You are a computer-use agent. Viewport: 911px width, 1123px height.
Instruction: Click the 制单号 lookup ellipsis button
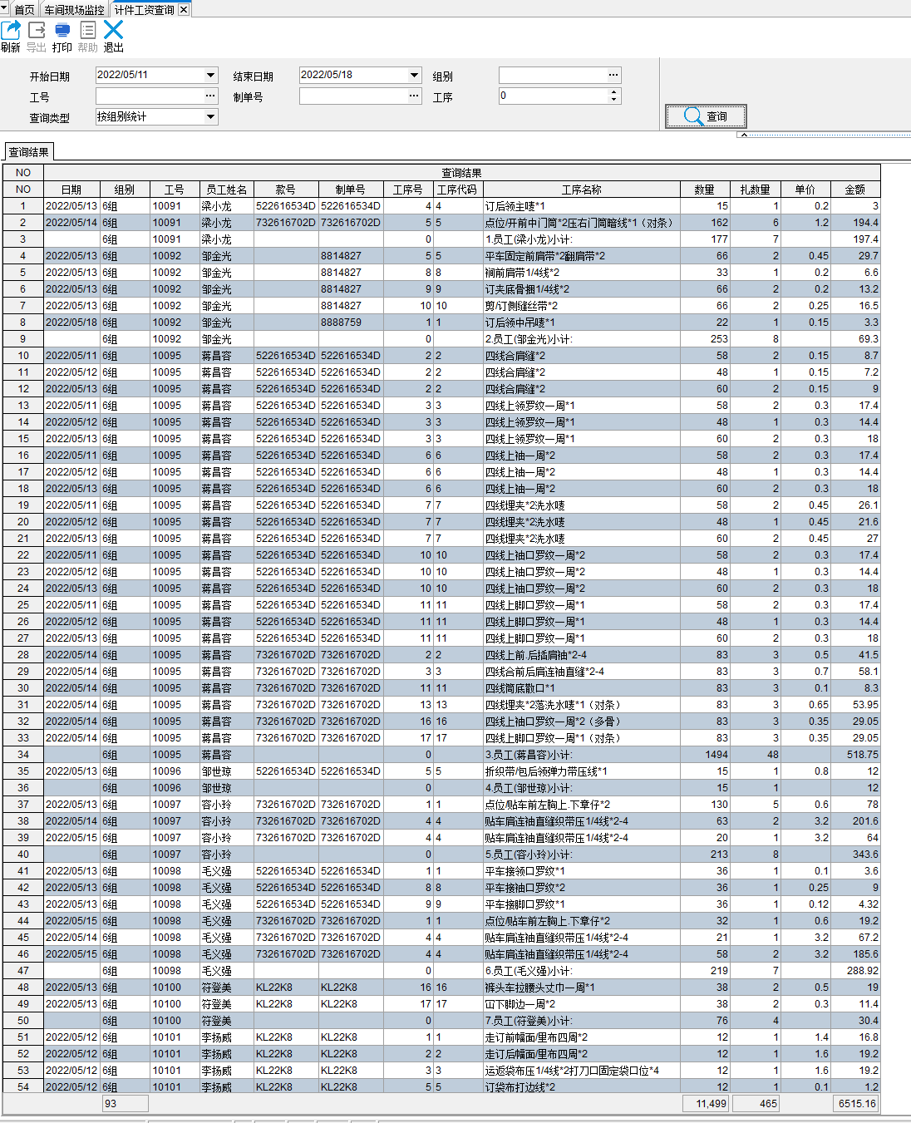pos(415,96)
